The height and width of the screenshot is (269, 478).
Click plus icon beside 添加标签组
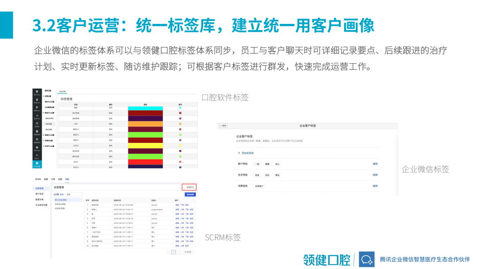tap(239, 153)
